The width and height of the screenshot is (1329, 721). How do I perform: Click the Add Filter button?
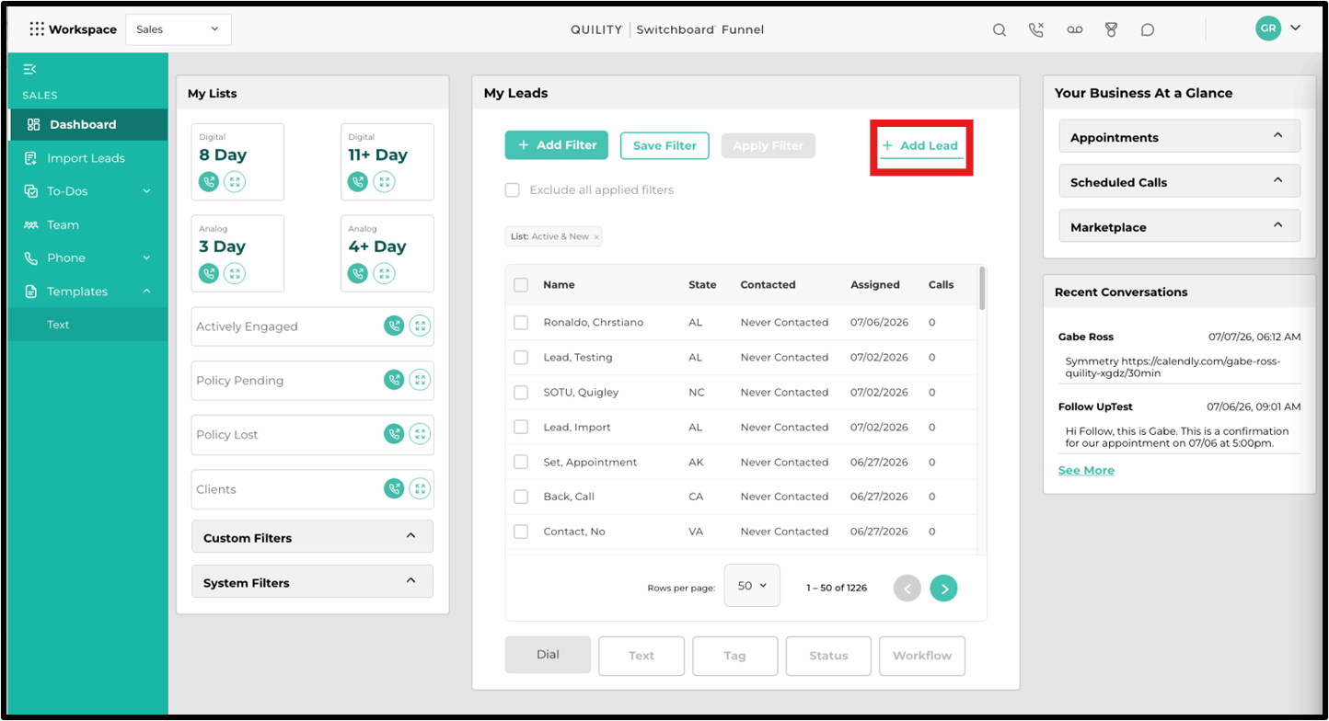[557, 145]
